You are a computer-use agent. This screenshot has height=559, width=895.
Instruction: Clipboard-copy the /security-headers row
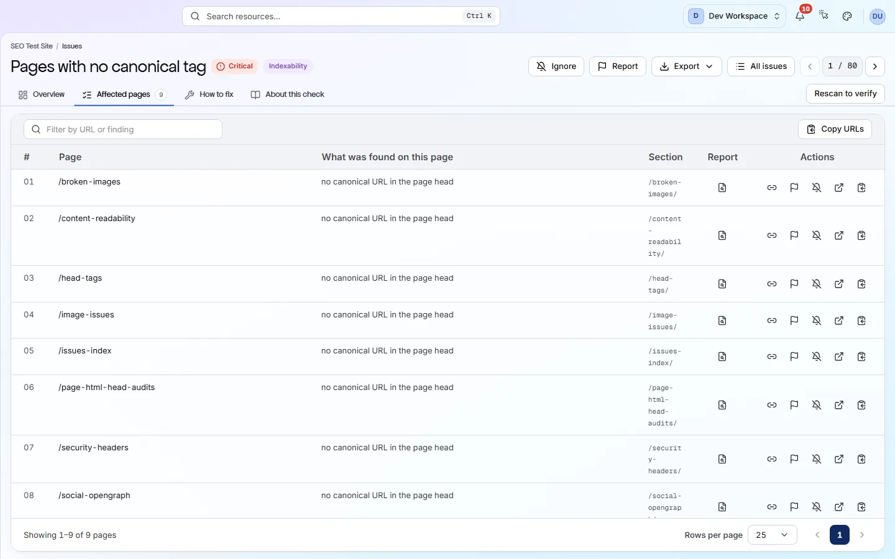coord(861,459)
